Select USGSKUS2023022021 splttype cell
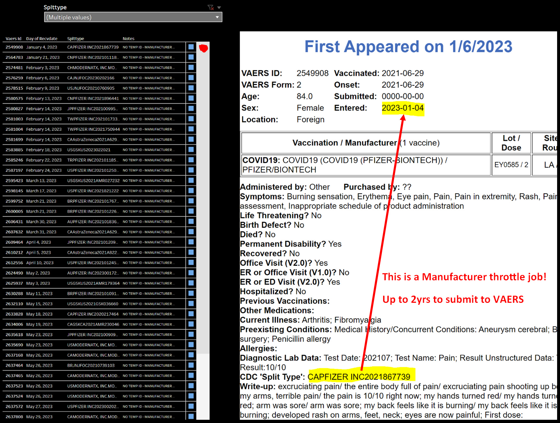Viewport: 560px width, 423px height. (89, 150)
